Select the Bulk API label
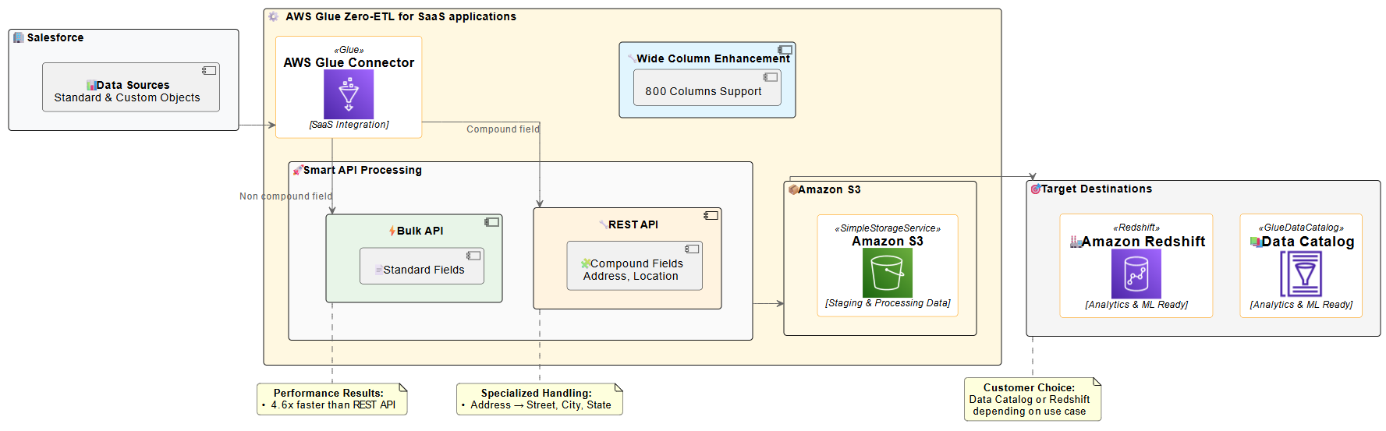 (x=420, y=231)
